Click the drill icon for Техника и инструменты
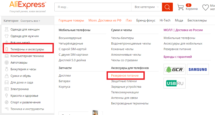Image resolution: width=215 pixels, height=115 pixels. pos(6,109)
